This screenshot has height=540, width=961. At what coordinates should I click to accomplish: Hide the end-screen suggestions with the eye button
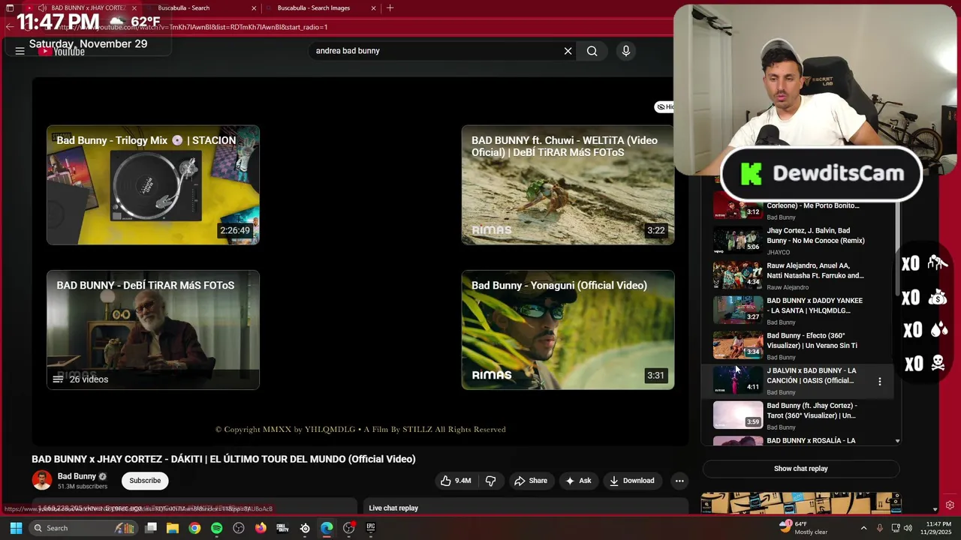[x=664, y=107]
